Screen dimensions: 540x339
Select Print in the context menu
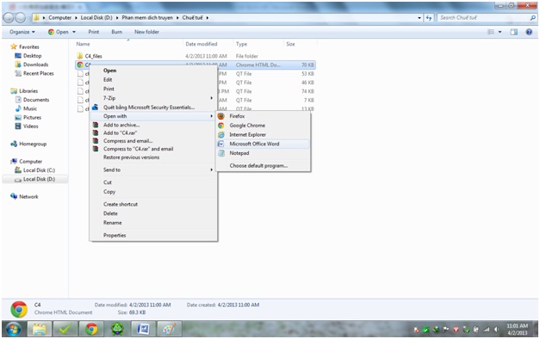[153, 89]
